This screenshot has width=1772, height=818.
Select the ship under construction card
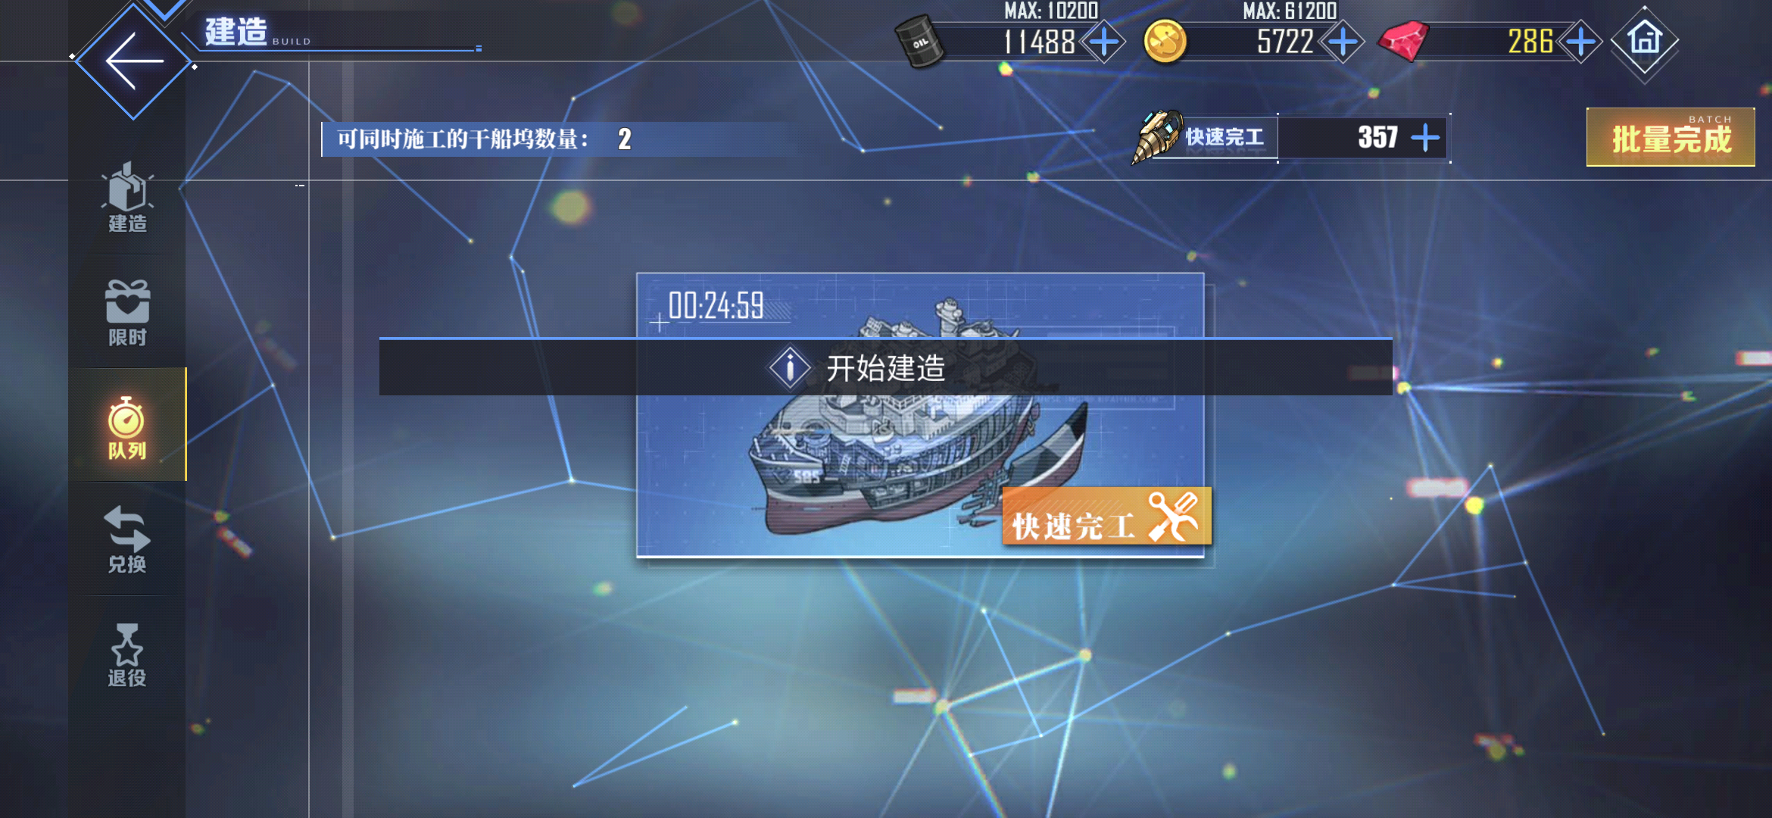click(920, 415)
